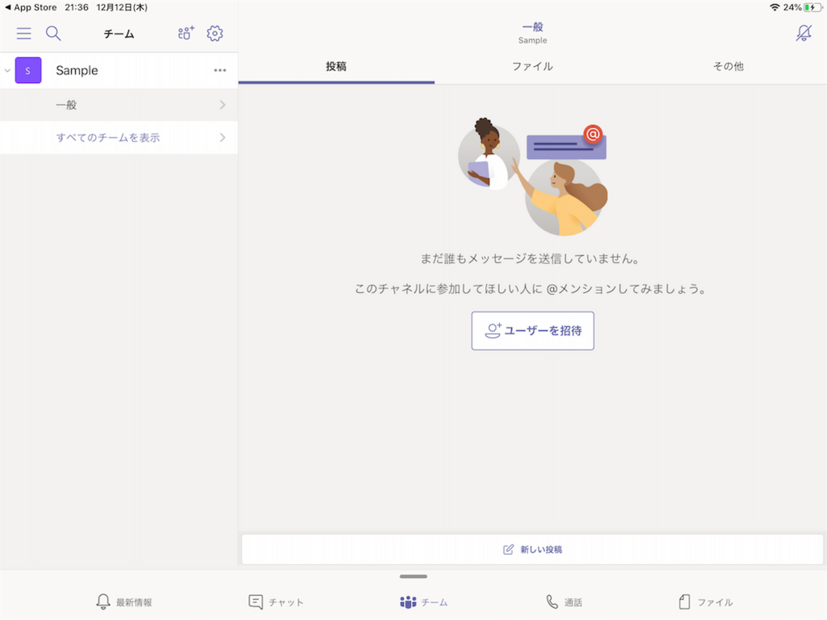Image resolution: width=827 pixels, height=620 pixels.
Task: Switch to the 投稿 tab
Action: [x=337, y=67]
